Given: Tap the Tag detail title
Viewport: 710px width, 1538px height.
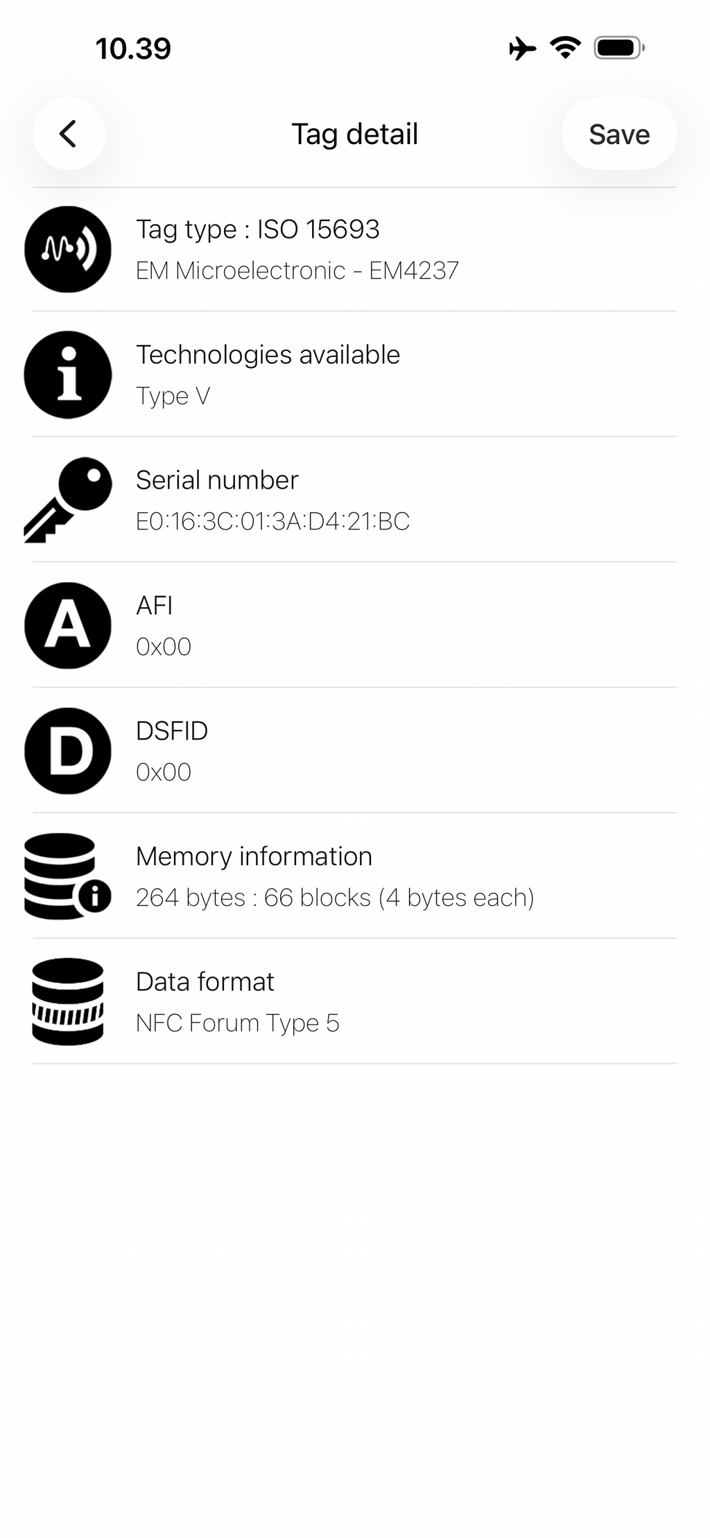Looking at the screenshot, I should tap(355, 134).
